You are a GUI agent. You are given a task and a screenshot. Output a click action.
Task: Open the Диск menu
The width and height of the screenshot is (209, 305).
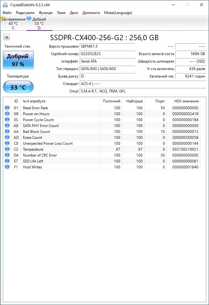74,13
